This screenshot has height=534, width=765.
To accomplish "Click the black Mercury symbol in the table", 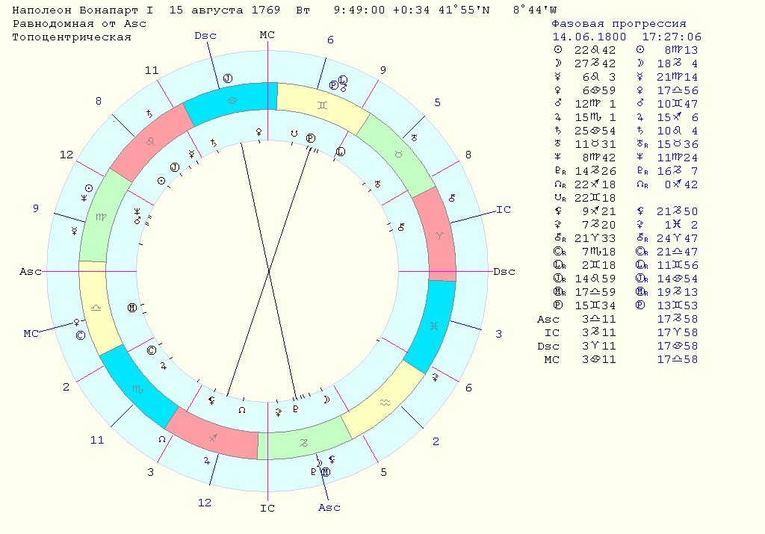I will 558,77.
